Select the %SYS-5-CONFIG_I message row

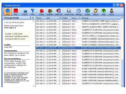(78, 36)
